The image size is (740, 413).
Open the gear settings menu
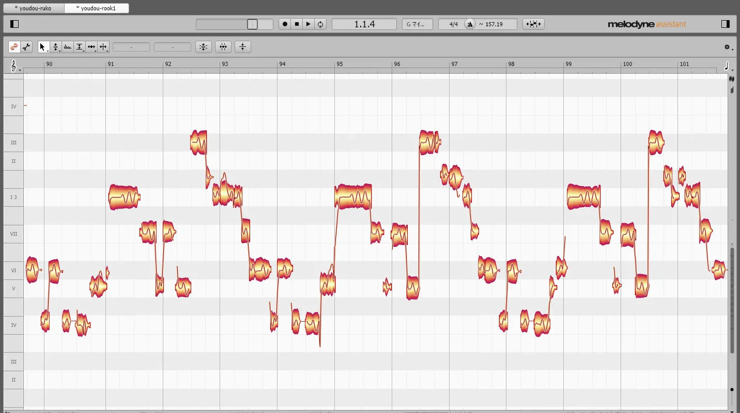(x=728, y=47)
